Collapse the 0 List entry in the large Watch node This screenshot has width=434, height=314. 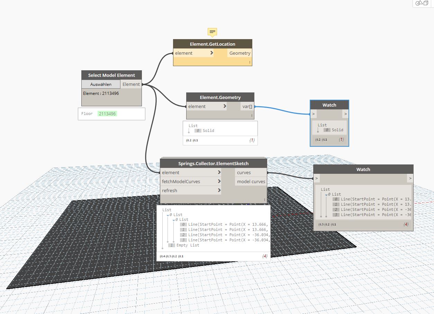pos(326,194)
